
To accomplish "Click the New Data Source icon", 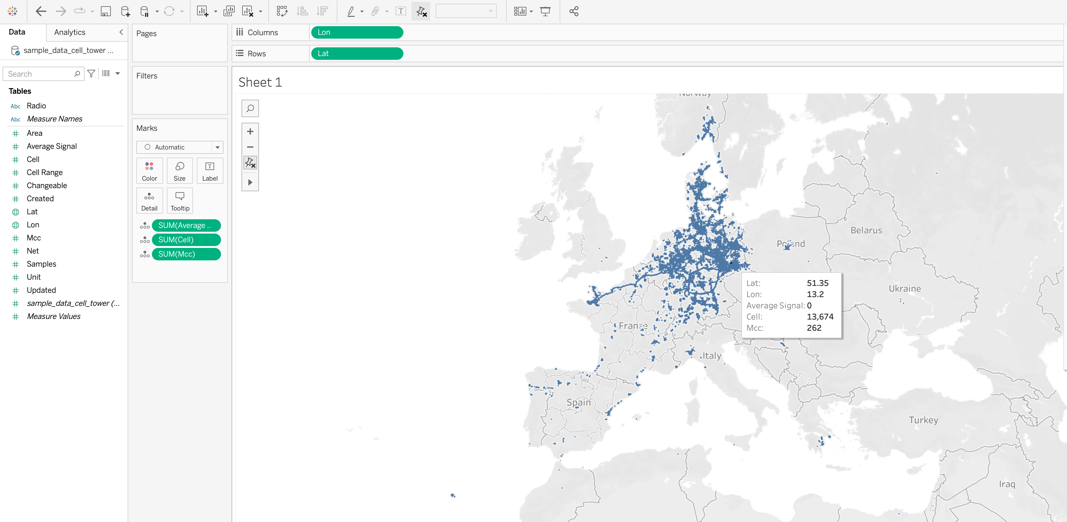I will [125, 11].
